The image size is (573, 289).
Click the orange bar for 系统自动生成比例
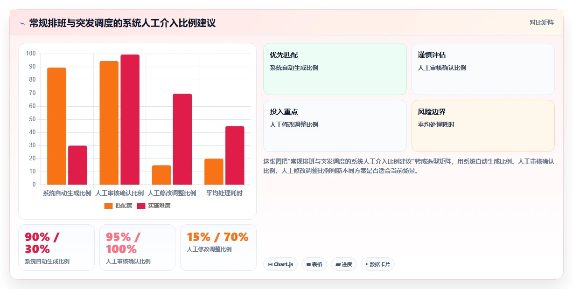pos(56,126)
